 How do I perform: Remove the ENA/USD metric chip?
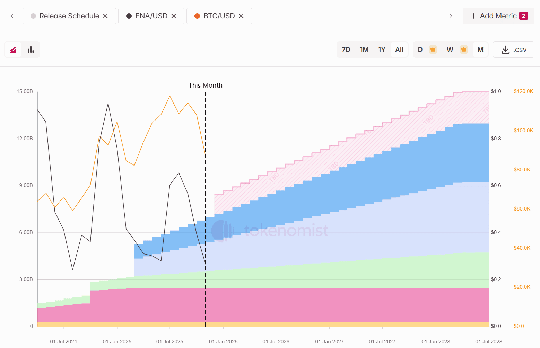[174, 16]
